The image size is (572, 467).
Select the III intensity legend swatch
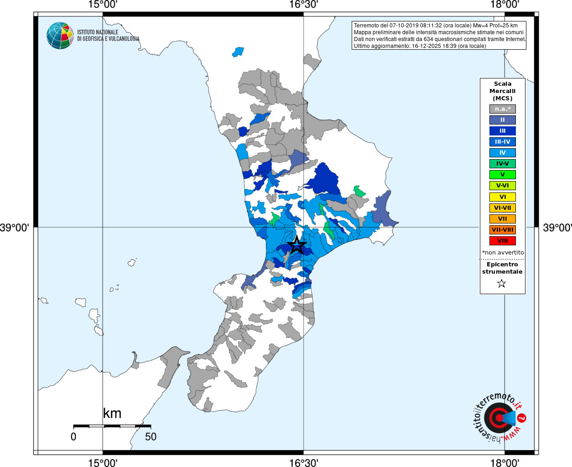click(503, 131)
